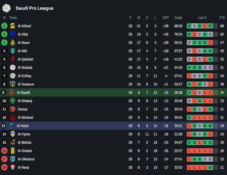Sort table by PTS column header
Viewport: 227px width, 175px height.
(222, 18)
